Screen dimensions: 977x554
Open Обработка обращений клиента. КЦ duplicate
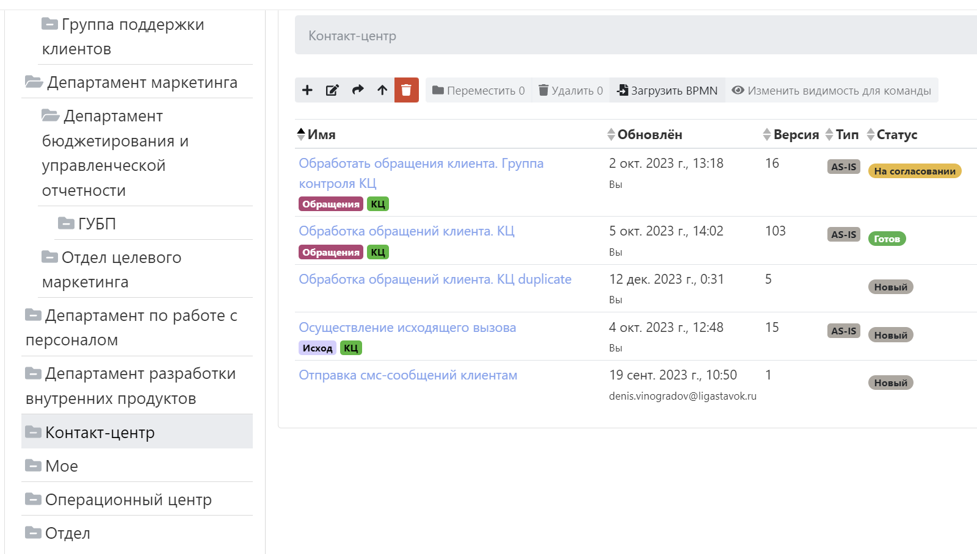click(x=435, y=279)
